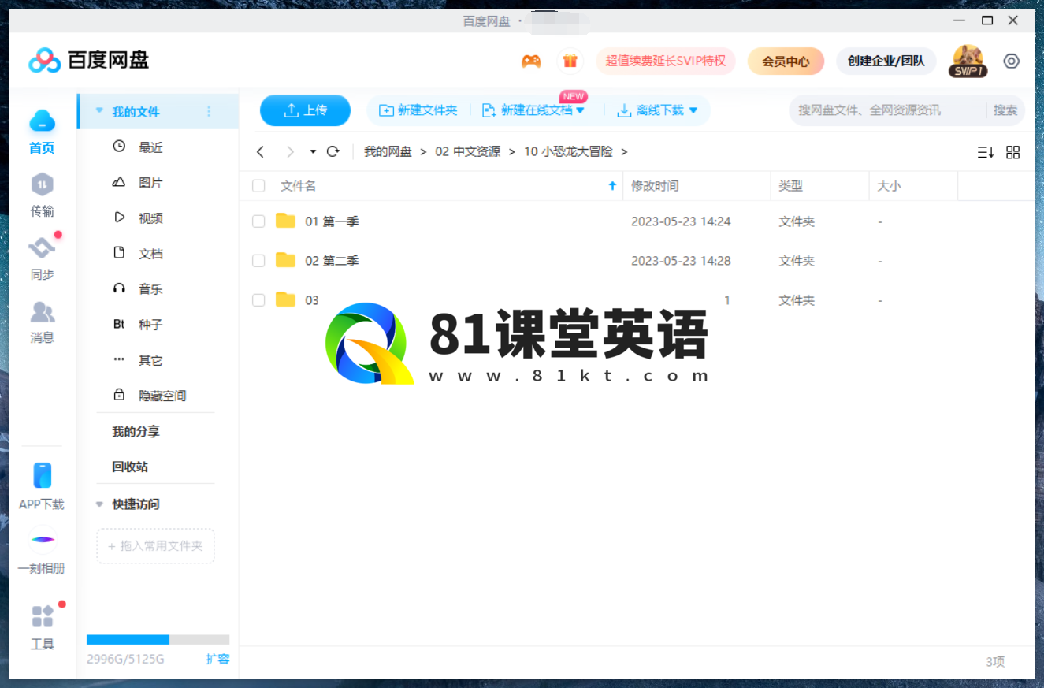This screenshot has height=688, width=1044.
Task: Sort by the 大小 column header
Action: (890, 186)
